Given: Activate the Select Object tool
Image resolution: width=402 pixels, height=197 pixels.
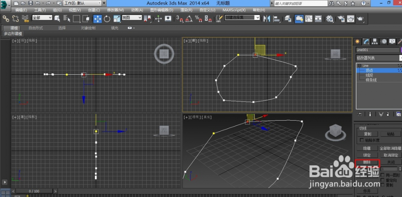Looking at the screenshot, I should tap(57, 19).
